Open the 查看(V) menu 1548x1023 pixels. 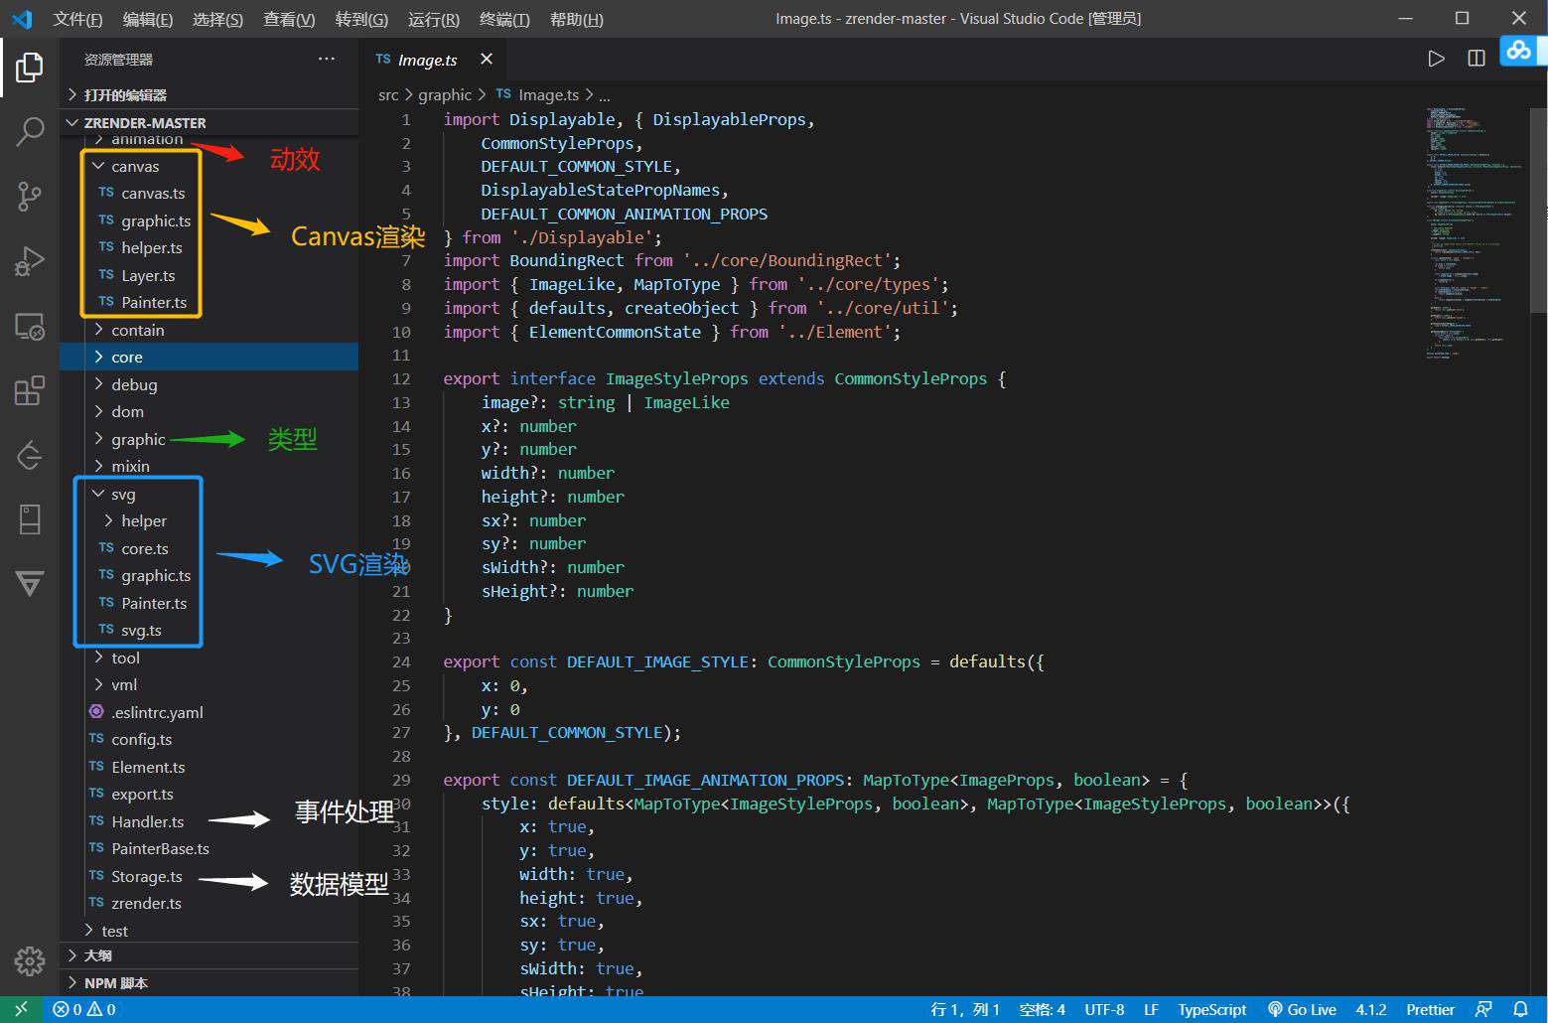pos(289,19)
